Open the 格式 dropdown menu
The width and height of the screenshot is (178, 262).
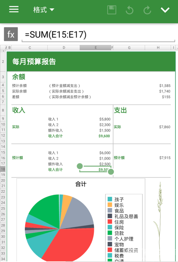coord(44,10)
